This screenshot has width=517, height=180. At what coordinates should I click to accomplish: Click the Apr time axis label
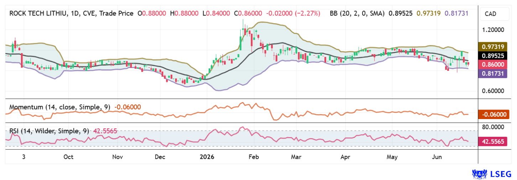[x=346, y=157]
